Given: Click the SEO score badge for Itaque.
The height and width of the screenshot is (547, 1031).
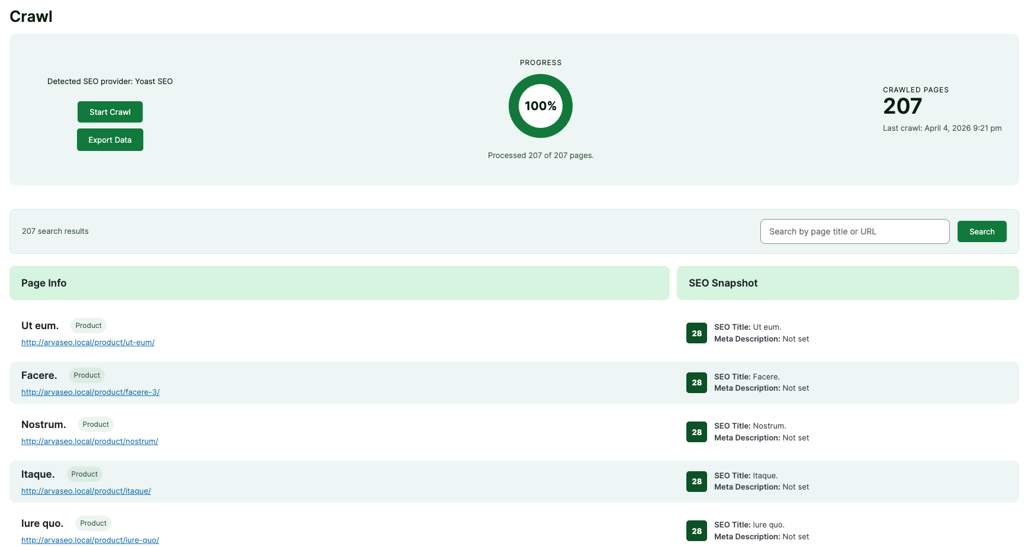Looking at the screenshot, I should (x=696, y=481).
